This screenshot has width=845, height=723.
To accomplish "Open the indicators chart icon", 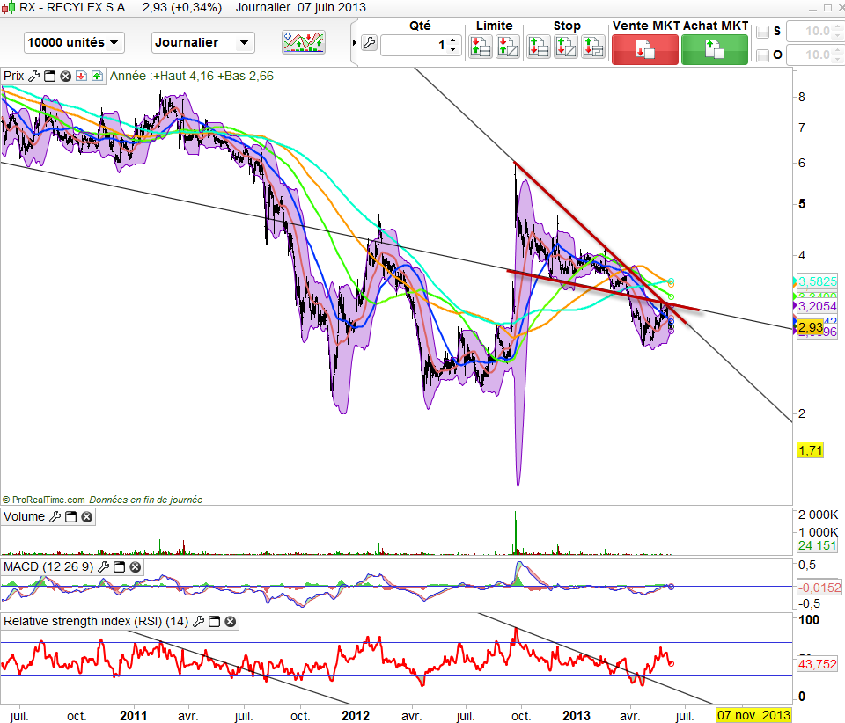I will [x=304, y=42].
